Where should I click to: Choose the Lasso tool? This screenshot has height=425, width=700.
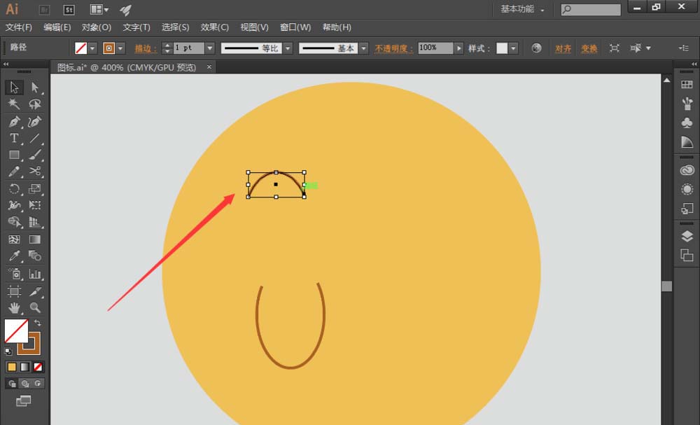35,104
